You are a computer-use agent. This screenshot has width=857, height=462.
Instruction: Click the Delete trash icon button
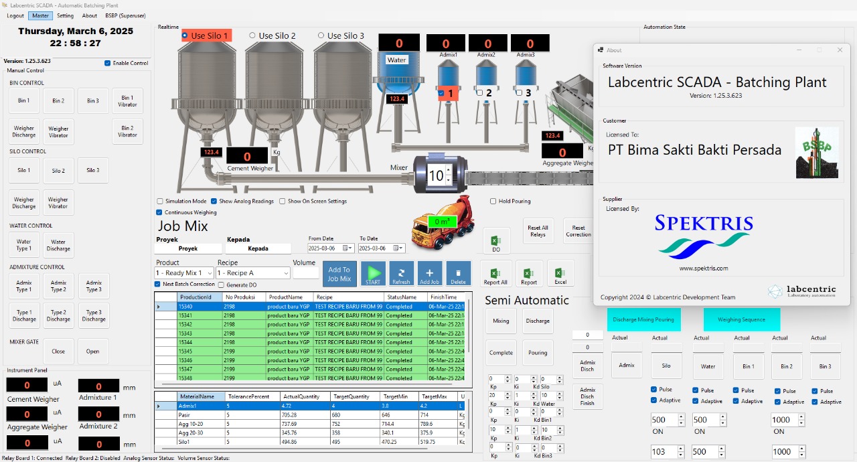[459, 273]
